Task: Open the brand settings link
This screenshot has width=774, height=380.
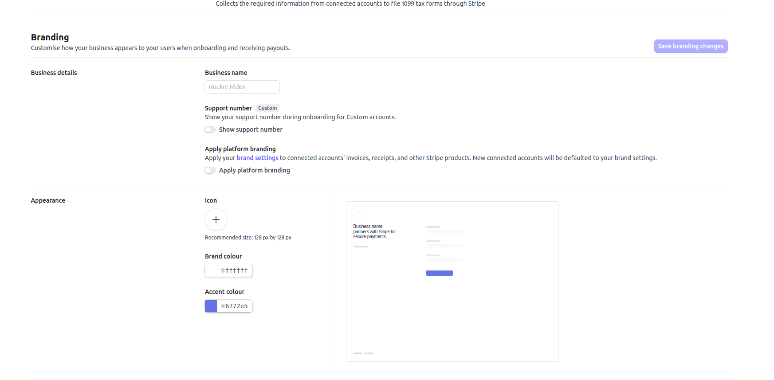Action: (257, 158)
